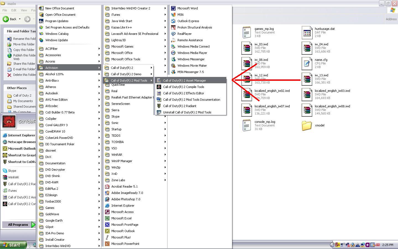This screenshot has height=249, width=398.
Task: Click the MSN Messenger 7.5 icon
Action: [x=173, y=72]
